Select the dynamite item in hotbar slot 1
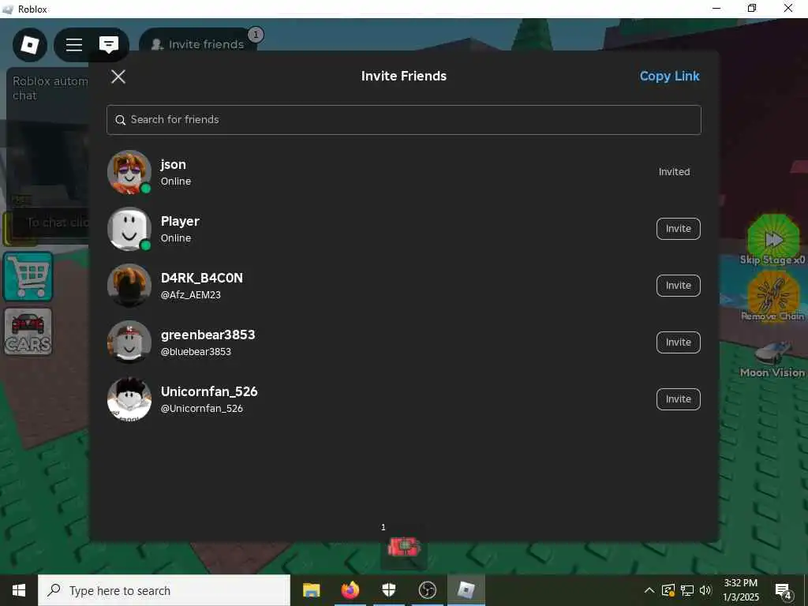The image size is (808, 606). tap(404, 546)
